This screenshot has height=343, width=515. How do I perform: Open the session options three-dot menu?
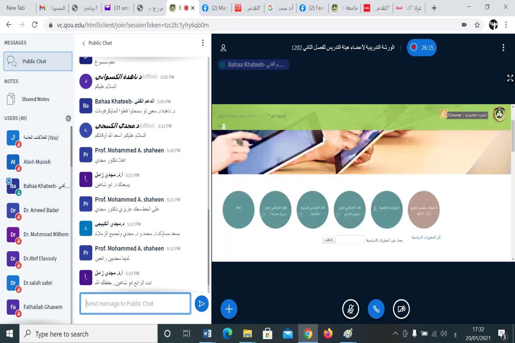[503, 48]
